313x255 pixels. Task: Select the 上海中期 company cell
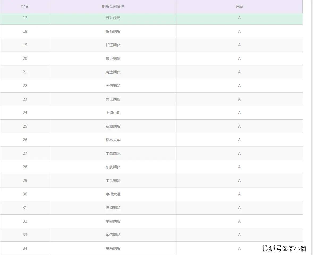(113, 113)
